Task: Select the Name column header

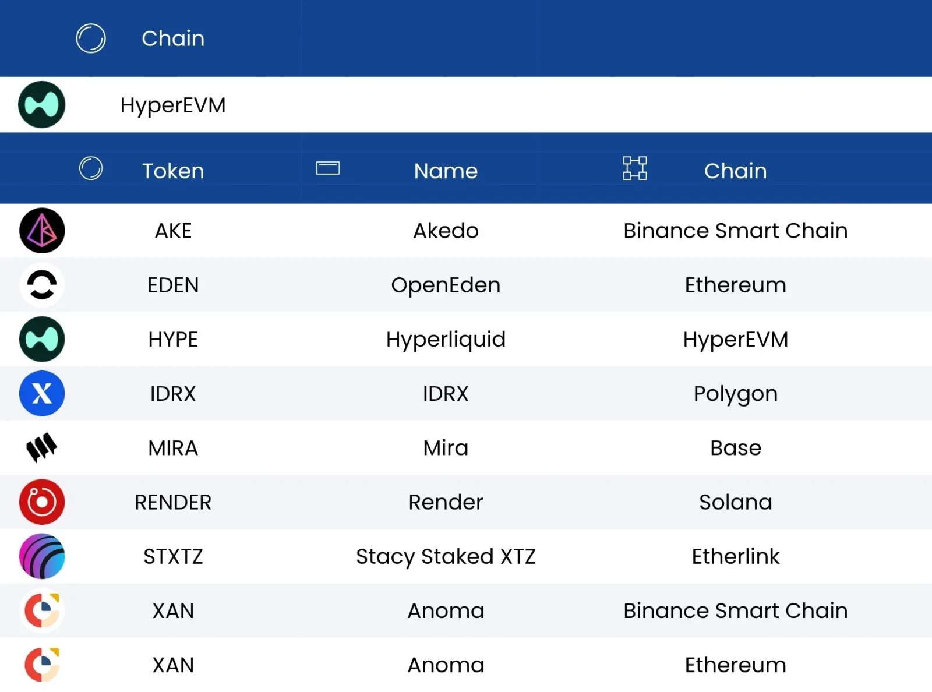Action: click(x=446, y=171)
